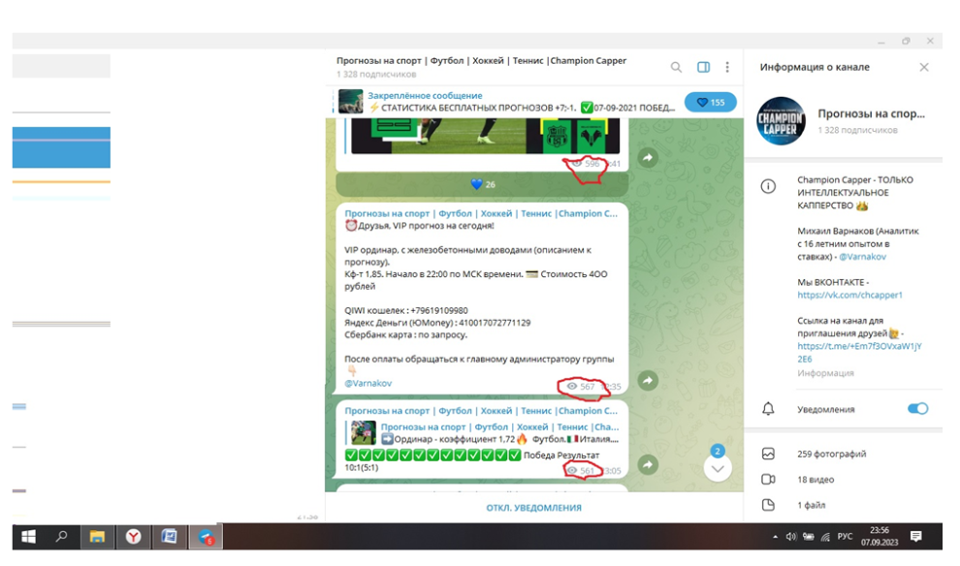Click the 'Информация о канале' panel title
This screenshot has width=960, height=566.
click(x=815, y=67)
